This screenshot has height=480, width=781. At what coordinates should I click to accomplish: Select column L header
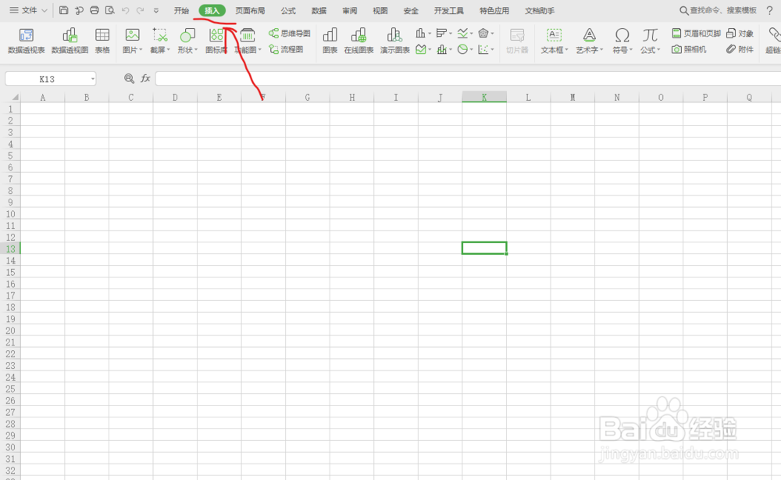(x=529, y=97)
